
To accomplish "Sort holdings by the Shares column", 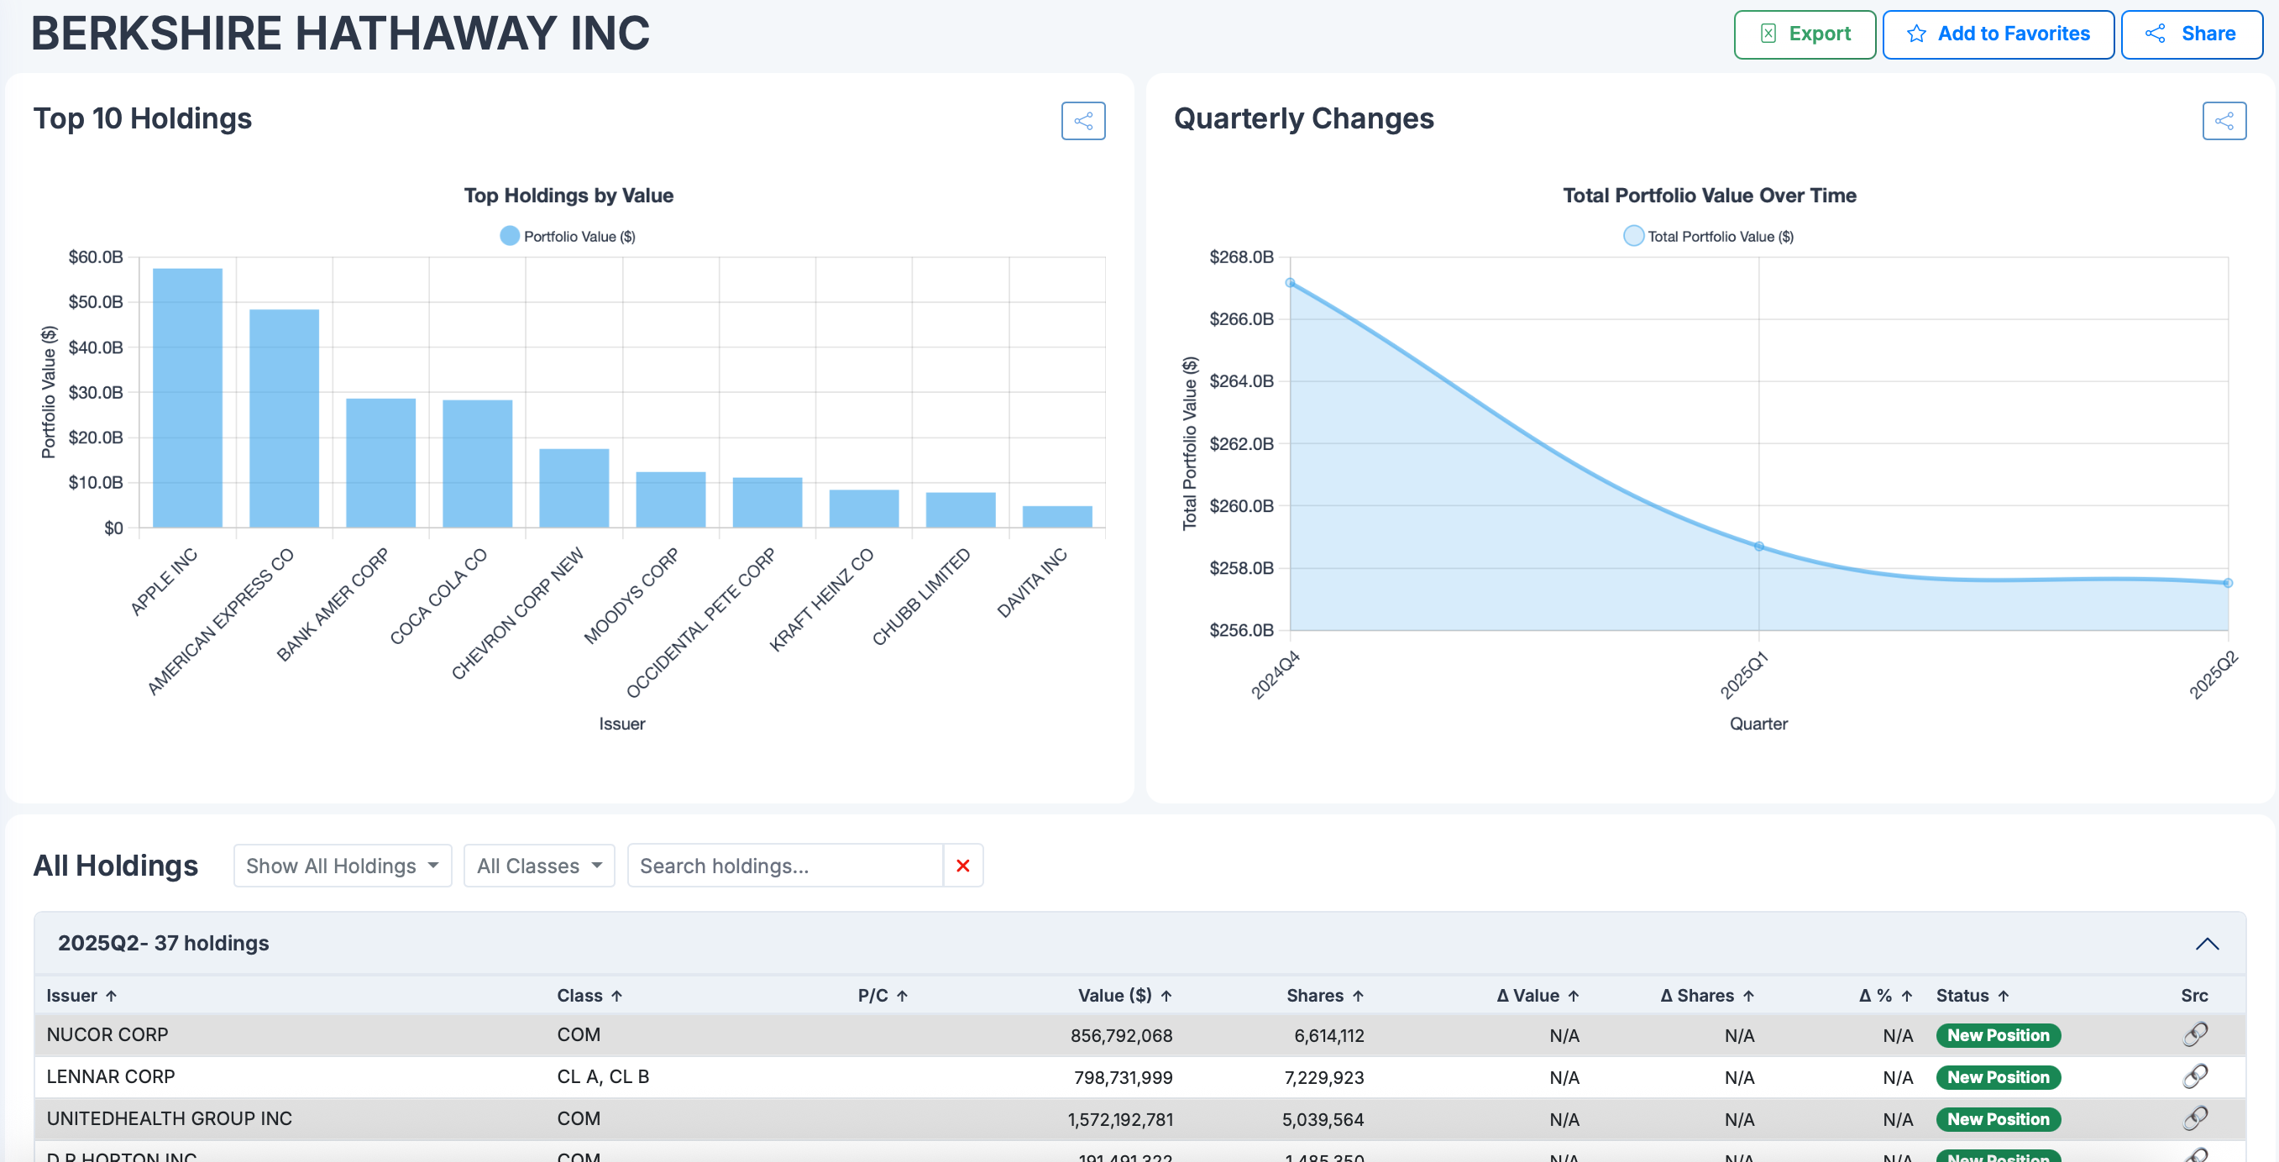I will coord(1324,995).
